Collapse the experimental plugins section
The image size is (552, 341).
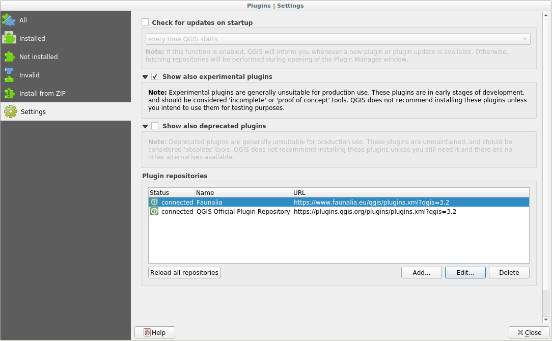click(145, 76)
